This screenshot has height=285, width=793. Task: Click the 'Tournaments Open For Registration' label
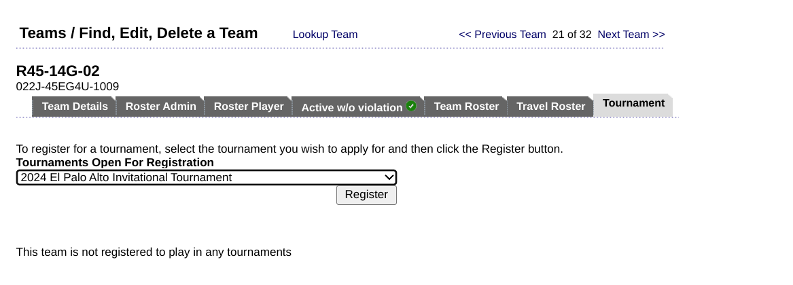pyautogui.click(x=115, y=163)
